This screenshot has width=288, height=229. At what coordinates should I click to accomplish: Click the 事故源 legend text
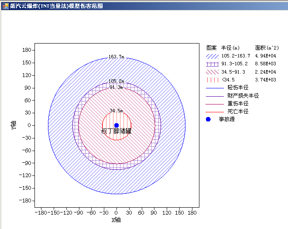226,119
